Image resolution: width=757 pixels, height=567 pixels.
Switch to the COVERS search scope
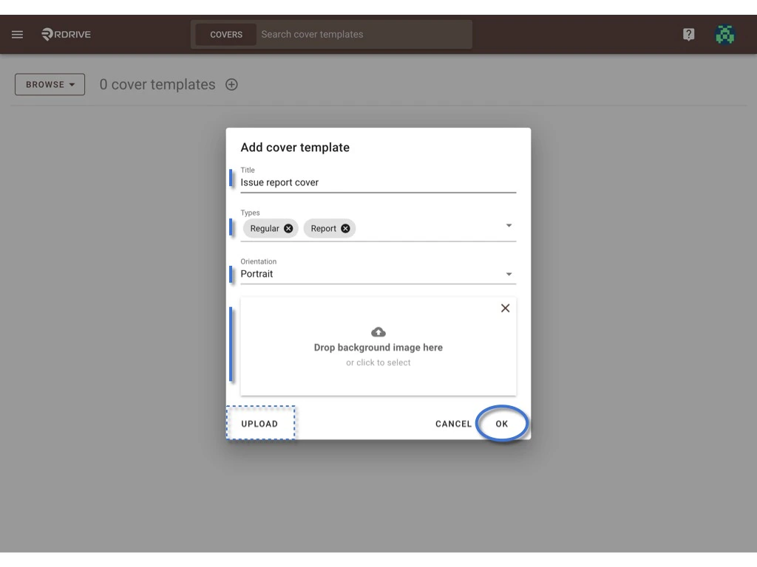(x=225, y=34)
